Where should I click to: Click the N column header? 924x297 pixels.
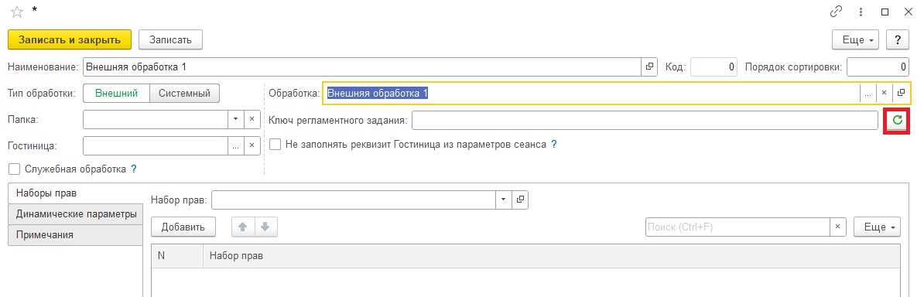pos(177,256)
